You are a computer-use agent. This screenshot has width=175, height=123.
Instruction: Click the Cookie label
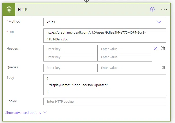pos(11,101)
